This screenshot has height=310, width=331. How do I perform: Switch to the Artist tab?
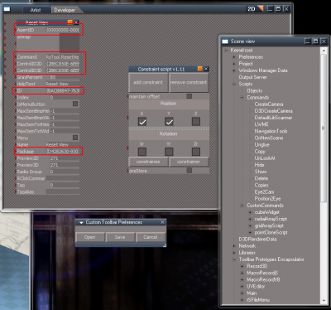36,10
